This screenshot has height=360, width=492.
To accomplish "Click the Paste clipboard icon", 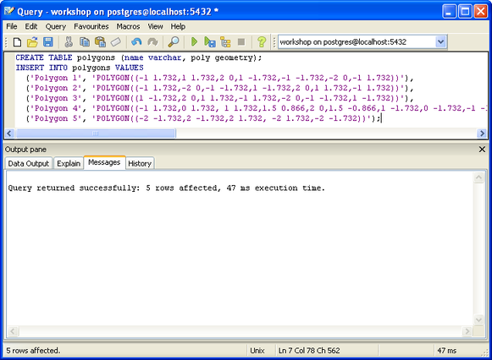I will tap(101, 42).
